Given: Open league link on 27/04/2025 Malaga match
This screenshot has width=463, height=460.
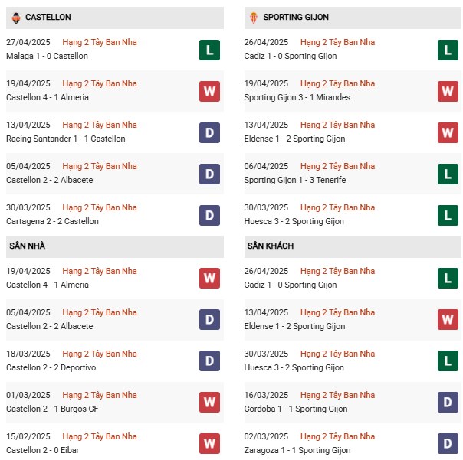Looking at the screenshot, I should [100, 42].
